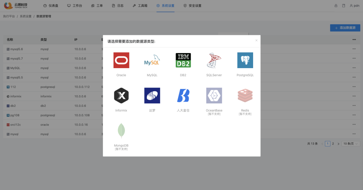Open actions menu for mysql5.5 row
This screenshot has width=363, height=190.
354,77
